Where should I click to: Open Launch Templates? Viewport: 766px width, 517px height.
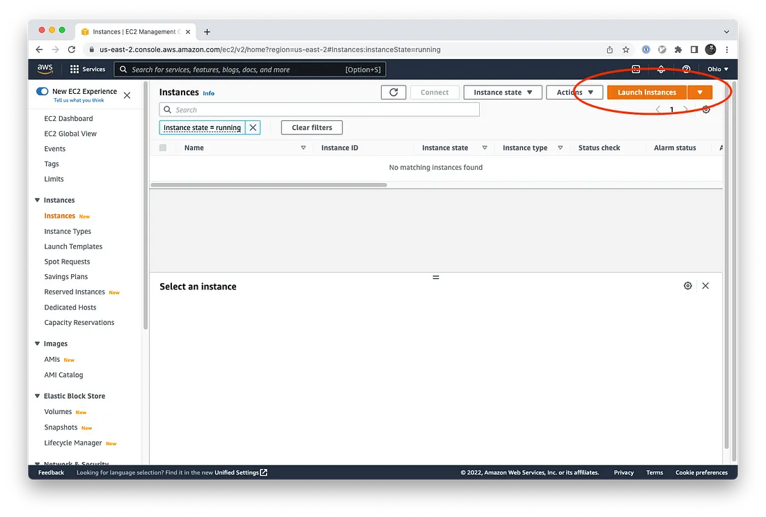(x=73, y=246)
